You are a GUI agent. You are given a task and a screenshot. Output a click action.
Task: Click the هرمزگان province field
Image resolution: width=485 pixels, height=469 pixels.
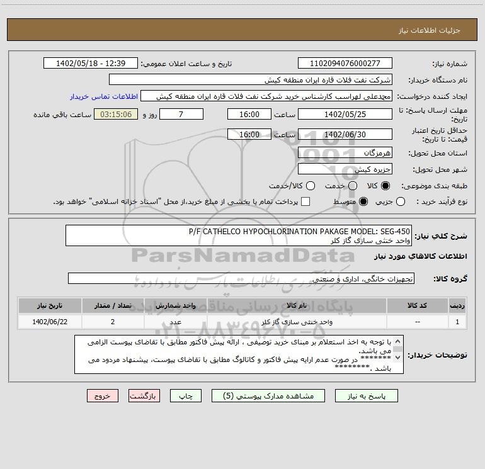[x=345, y=152]
